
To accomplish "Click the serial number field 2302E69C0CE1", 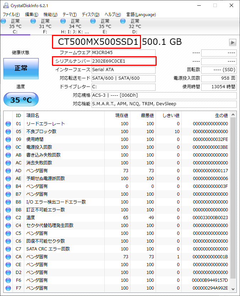I will coord(124,61).
